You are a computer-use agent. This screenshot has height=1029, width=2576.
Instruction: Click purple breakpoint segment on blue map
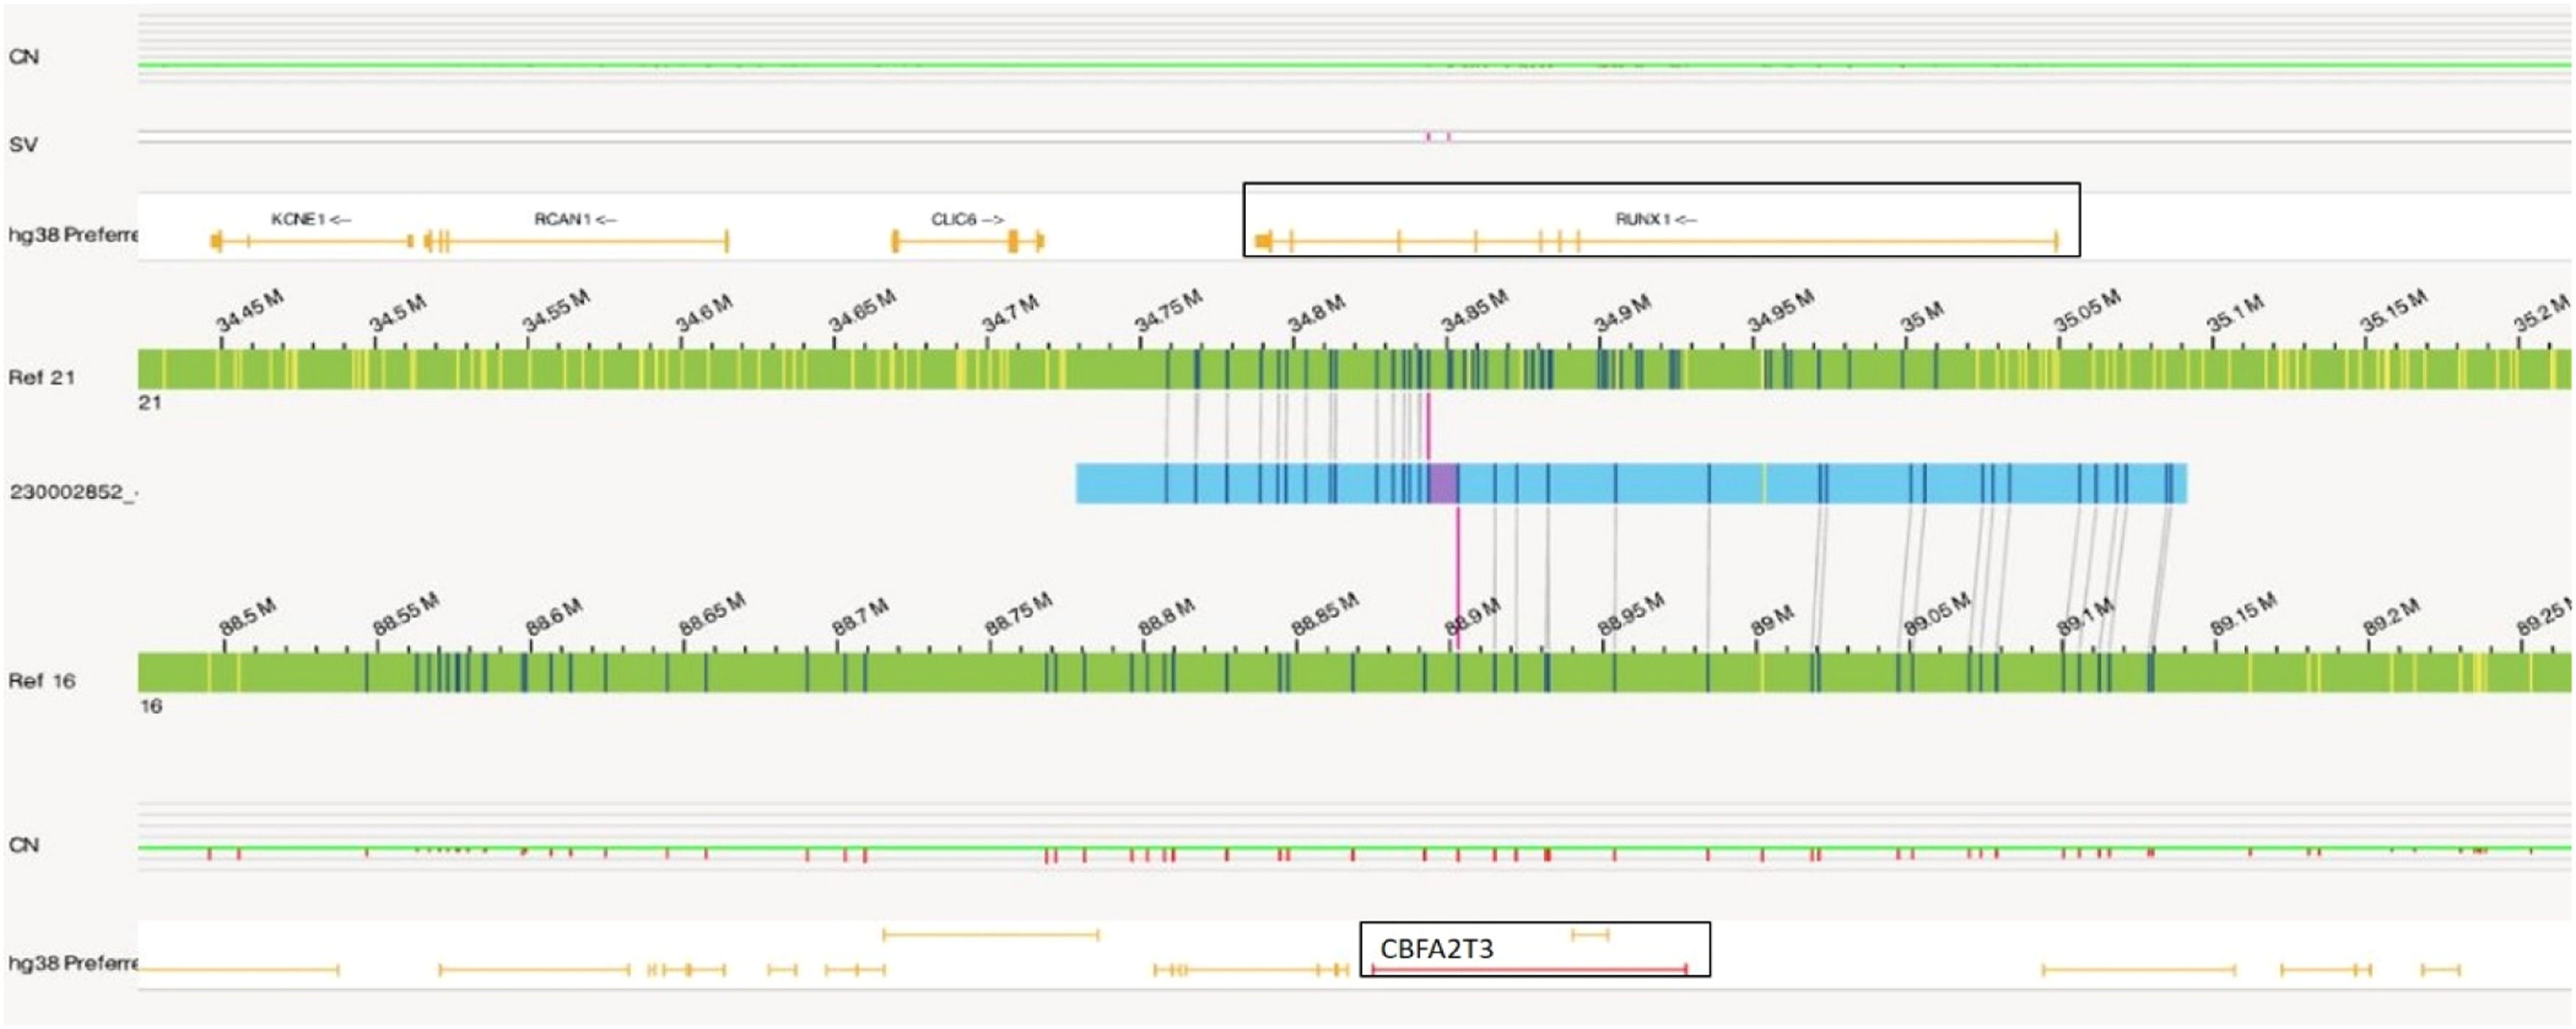[x=1442, y=483]
